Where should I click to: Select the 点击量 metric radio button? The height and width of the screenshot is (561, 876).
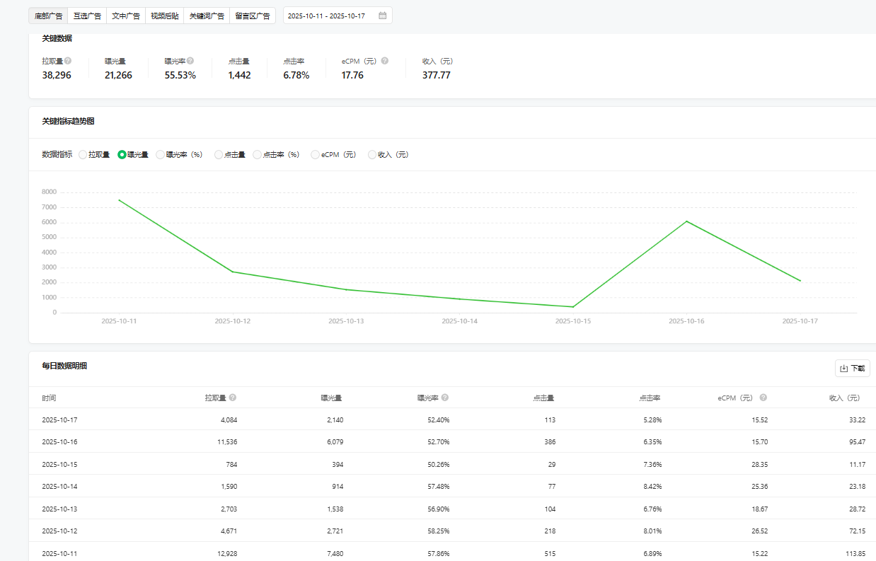pos(219,155)
